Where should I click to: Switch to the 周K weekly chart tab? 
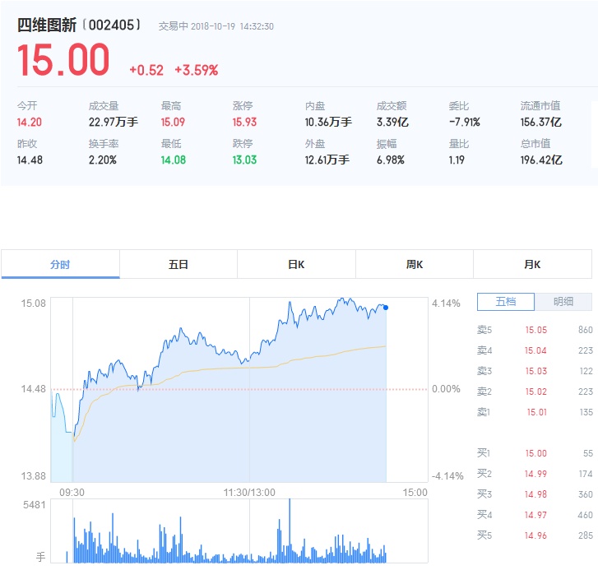click(x=415, y=265)
